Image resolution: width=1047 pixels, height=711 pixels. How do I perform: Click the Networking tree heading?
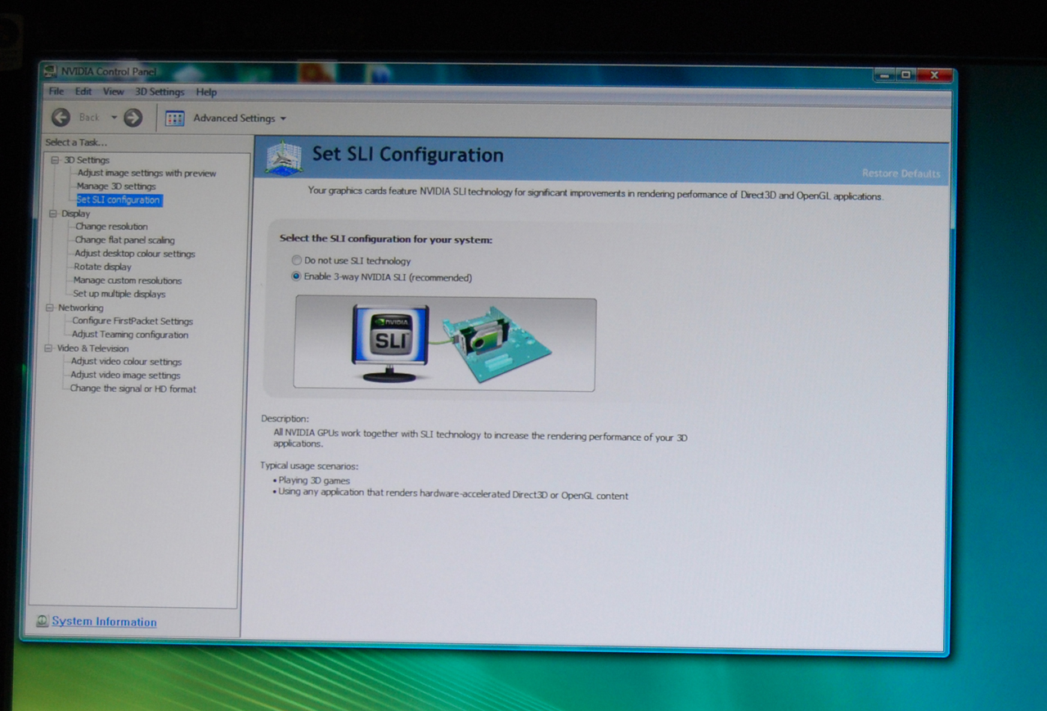point(80,308)
